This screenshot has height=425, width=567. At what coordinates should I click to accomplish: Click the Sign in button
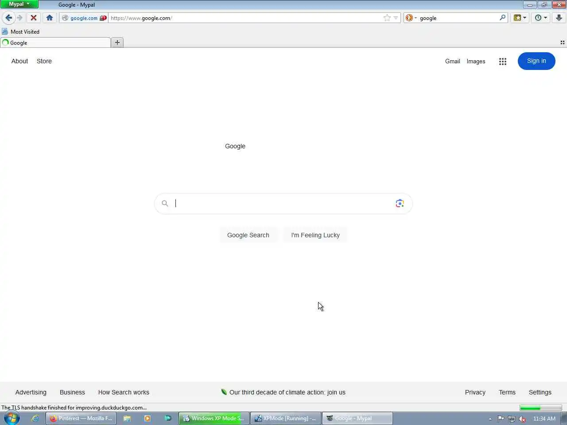click(536, 61)
